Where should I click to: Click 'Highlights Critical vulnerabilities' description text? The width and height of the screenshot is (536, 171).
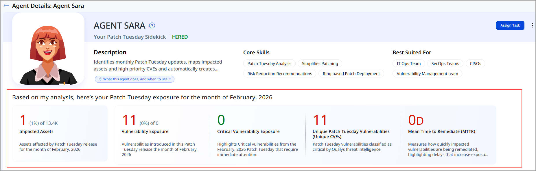click(x=257, y=149)
